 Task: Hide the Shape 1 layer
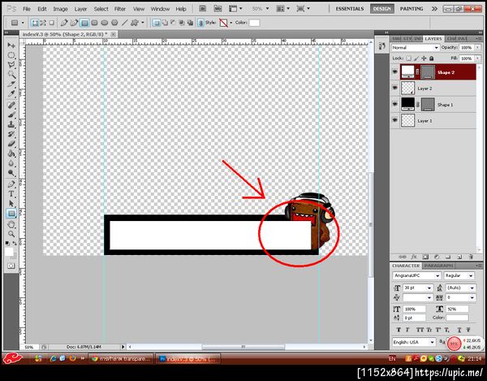point(394,104)
